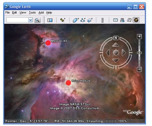Minimize the Google Earth window
The width and height of the screenshot is (152, 126).
point(129,7)
